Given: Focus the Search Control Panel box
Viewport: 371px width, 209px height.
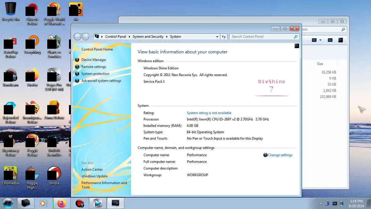Looking at the screenshot, I should coord(264,37).
